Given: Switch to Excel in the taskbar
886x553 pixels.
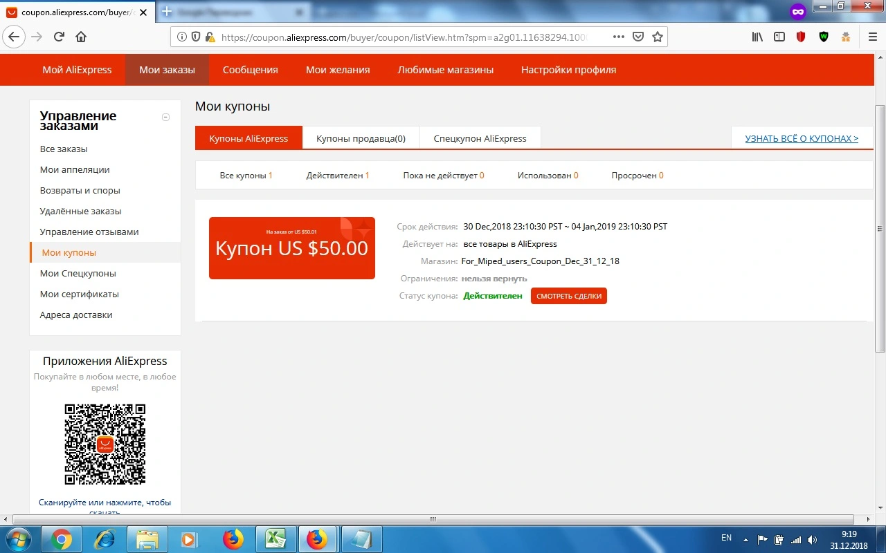Looking at the screenshot, I should point(275,539).
